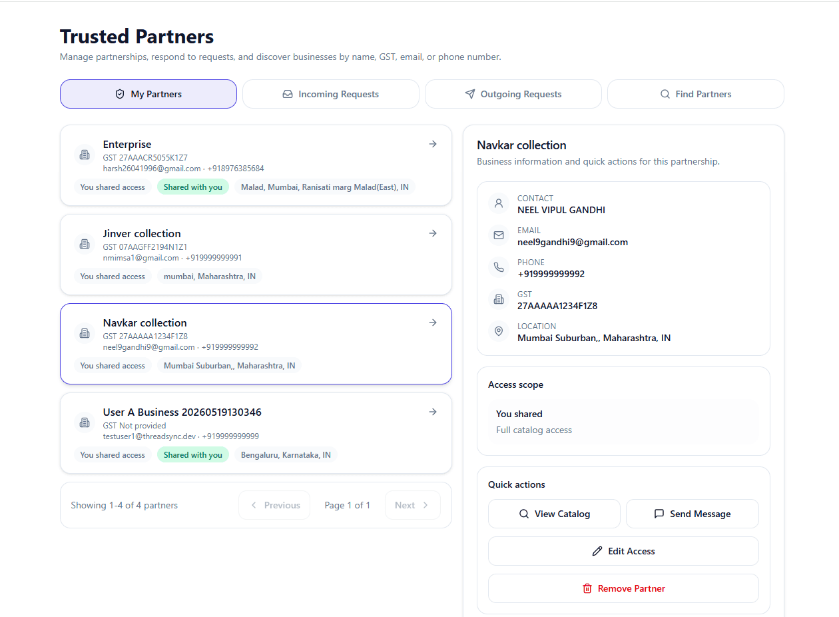
Task: Select the Jinver collection partner name
Action: (142, 233)
